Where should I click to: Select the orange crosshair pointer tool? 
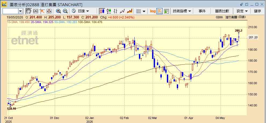pyautogui.click(x=42, y=11)
